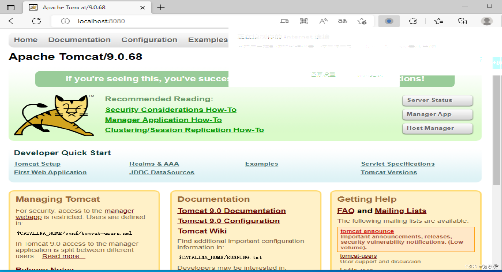Open the Servlet Specifications link
The height and width of the screenshot is (272, 502).
pyautogui.click(x=398, y=164)
